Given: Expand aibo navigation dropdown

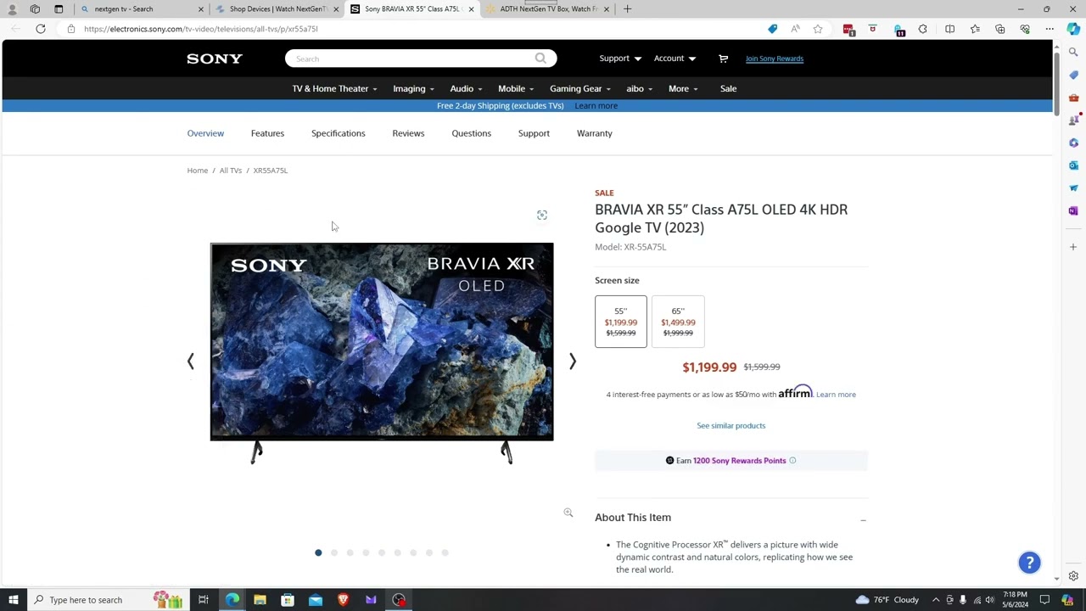Looking at the screenshot, I should (639, 88).
